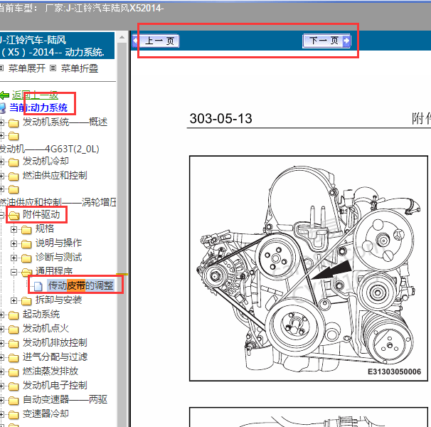This screenshot has height=427, width=431.
Task: Open the 发动机电子控制 folder
Action: pos(55,385)
